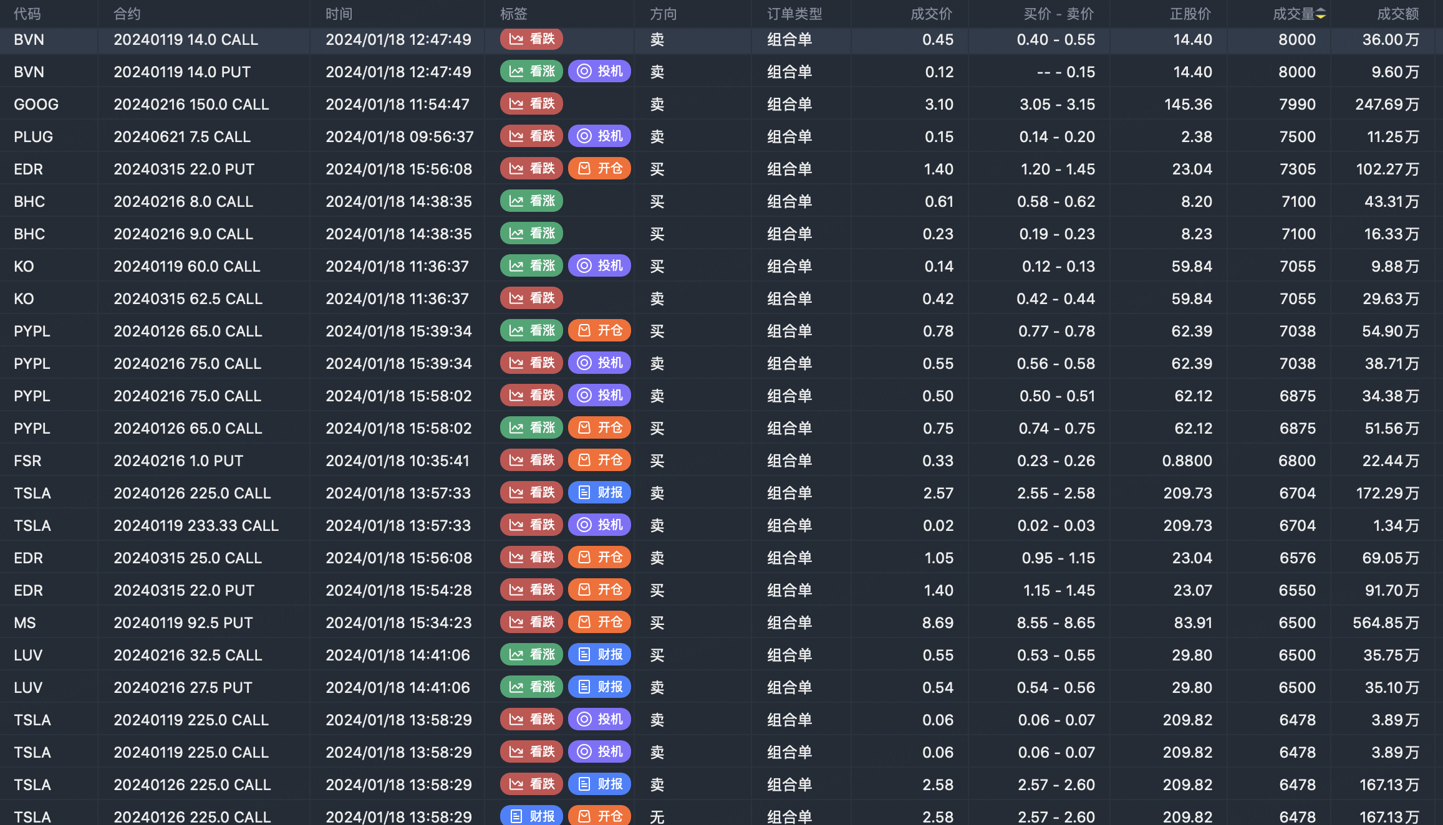1443x825 pixels.
Task: Sort by 成交价 column header
Action: click(x=931, y=14)
